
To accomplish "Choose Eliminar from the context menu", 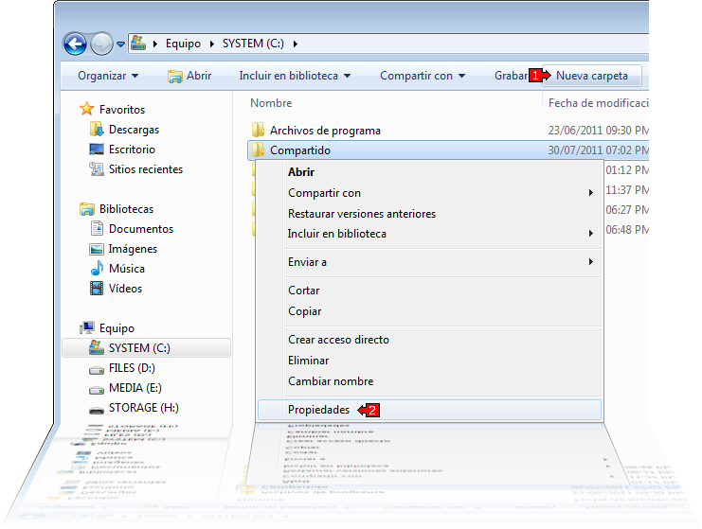I will pos(308,361).
